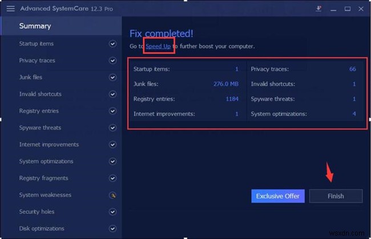Image resolution: width=371 pixels, height=239 pixels.
Task: Click the Advanced SystemCare 12.3 Pro title
Action: 66,9
